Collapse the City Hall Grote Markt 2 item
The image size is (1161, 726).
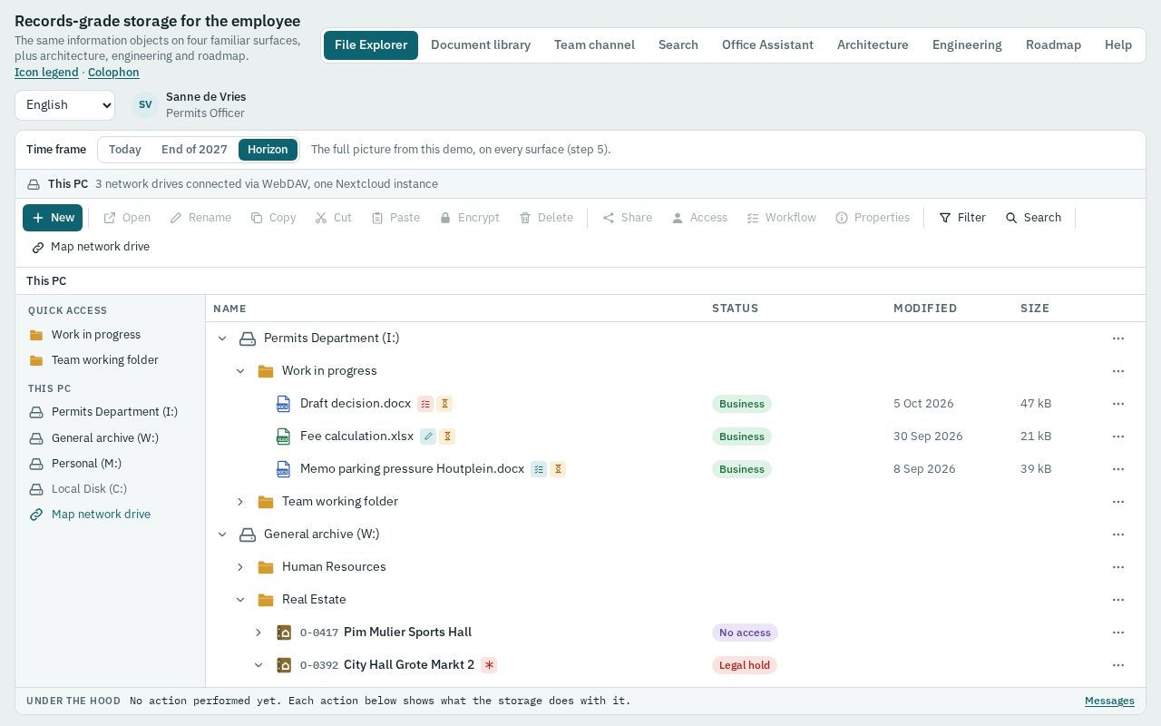[259, 665]
